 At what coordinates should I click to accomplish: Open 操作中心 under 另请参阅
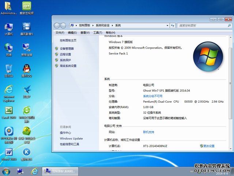[65, 133]
